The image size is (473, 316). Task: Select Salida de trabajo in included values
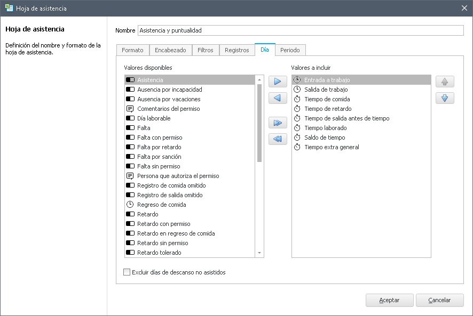326,90
